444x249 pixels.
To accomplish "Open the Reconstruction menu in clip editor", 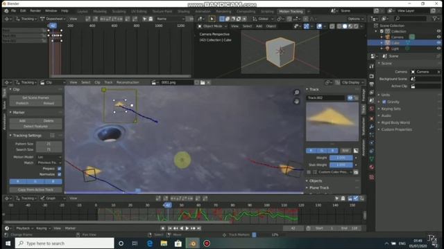I will pyautogui.click(x=128, y=82).
